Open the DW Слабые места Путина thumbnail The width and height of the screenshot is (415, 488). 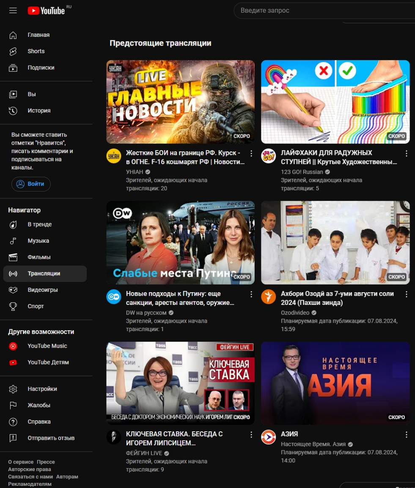click(181, 243)
